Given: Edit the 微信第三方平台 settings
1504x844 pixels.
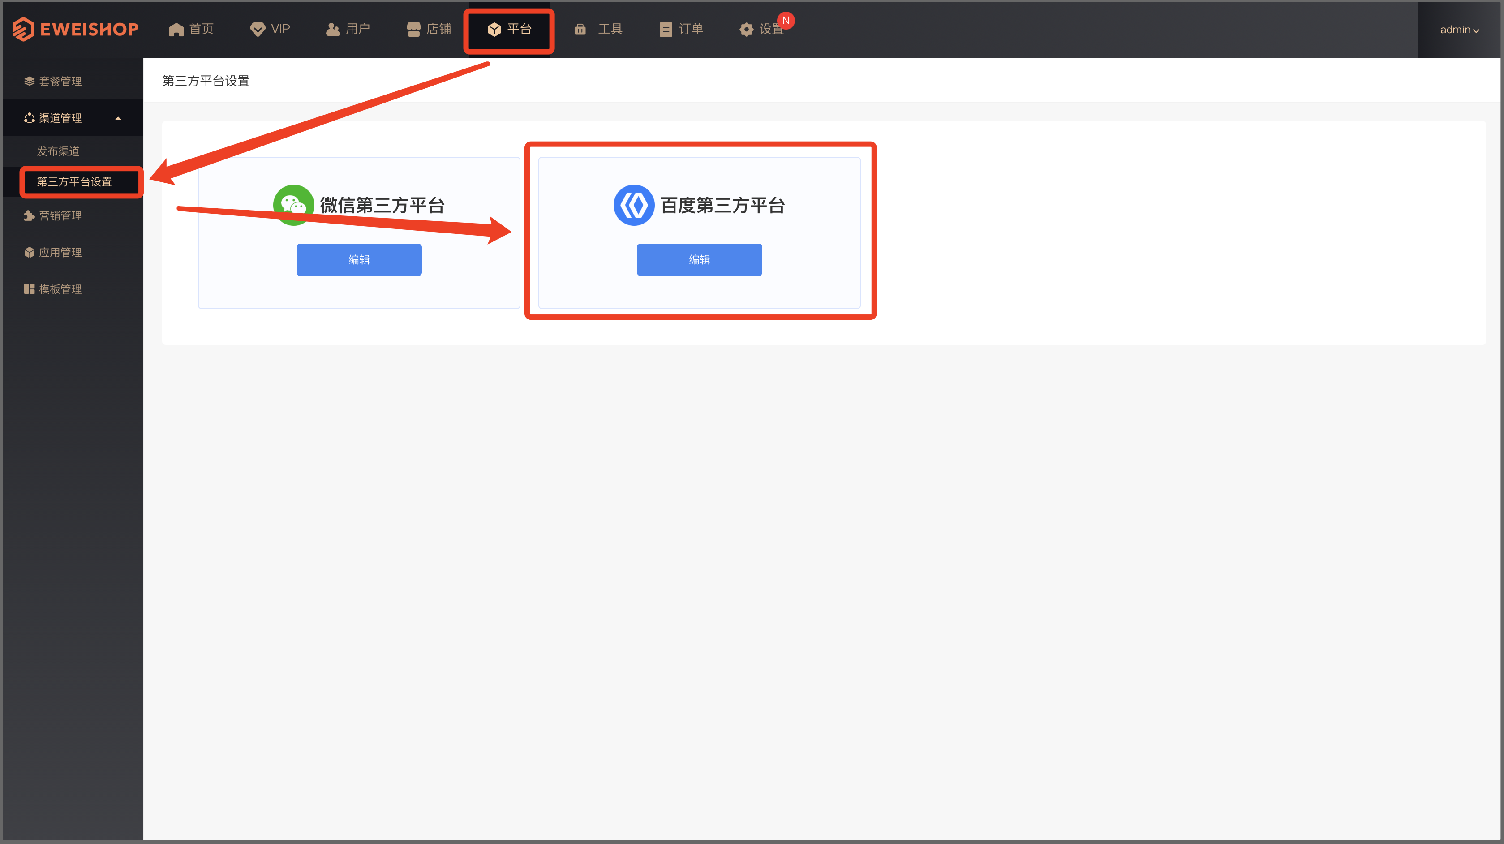Looking at the screenshot, I should [x=359, y=260].
